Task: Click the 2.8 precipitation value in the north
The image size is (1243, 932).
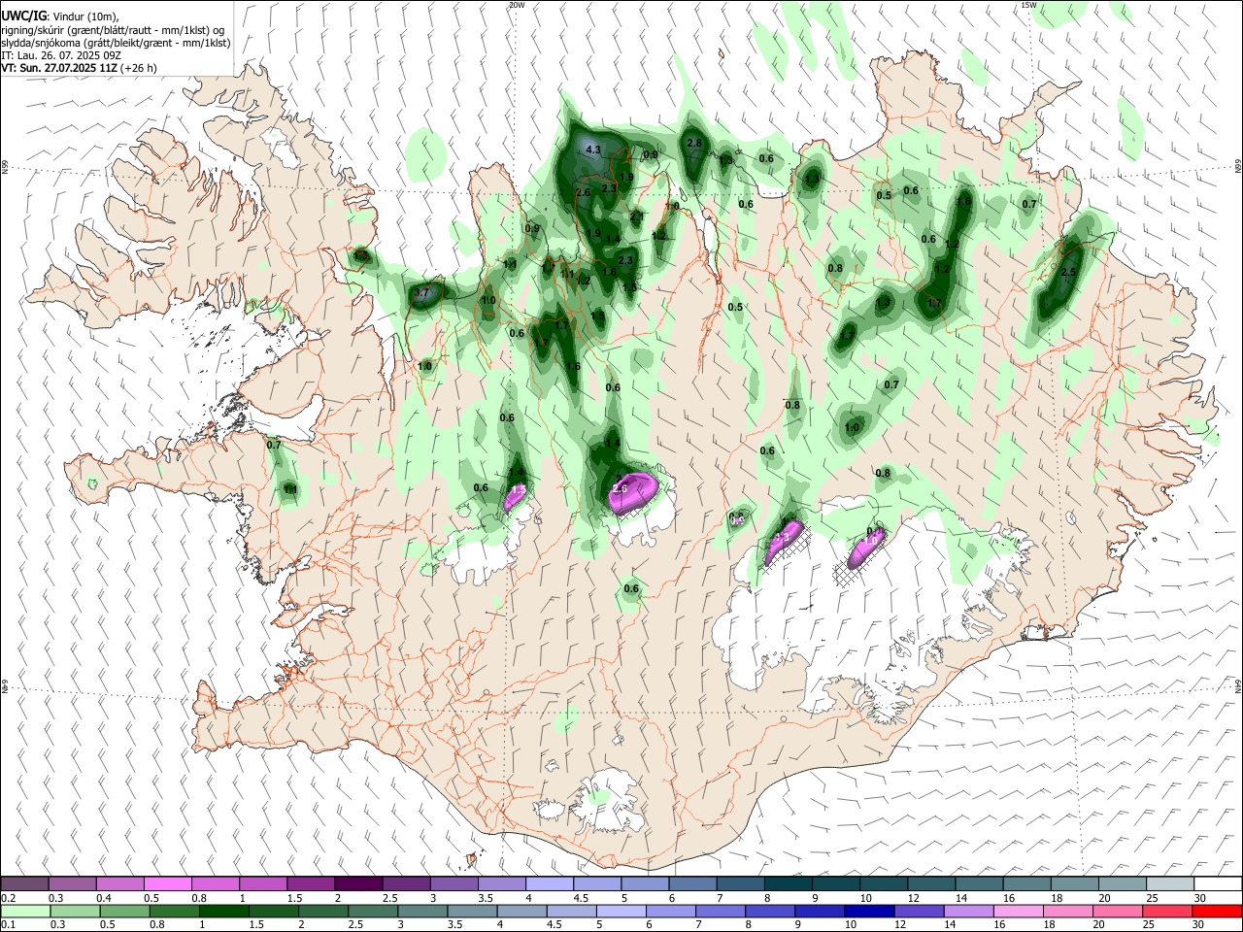Action: [694, 143]
